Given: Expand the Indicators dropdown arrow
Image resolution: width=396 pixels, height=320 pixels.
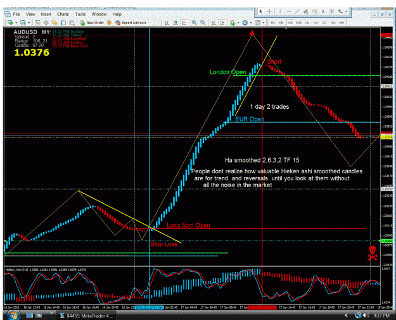Looking at the screenshot, I should (238, 23).
